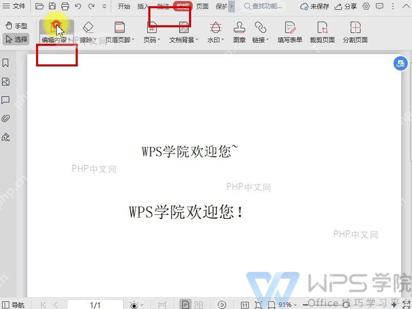The height and width of the screenshot is (309, 412).
Task: Click the 图章 stamp icon
Action: click(239, 27)
